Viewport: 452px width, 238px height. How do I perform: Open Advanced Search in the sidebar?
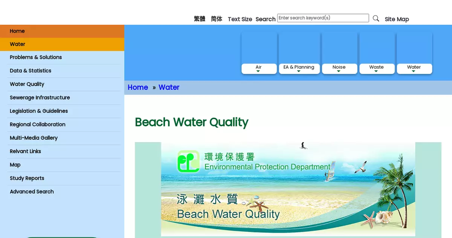pyautogui.click(x=32, y=192)
